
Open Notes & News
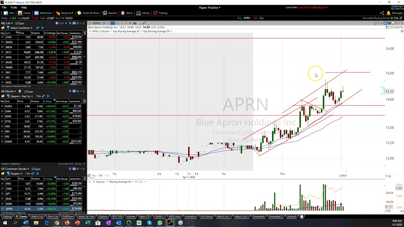(x=88, y=13)
